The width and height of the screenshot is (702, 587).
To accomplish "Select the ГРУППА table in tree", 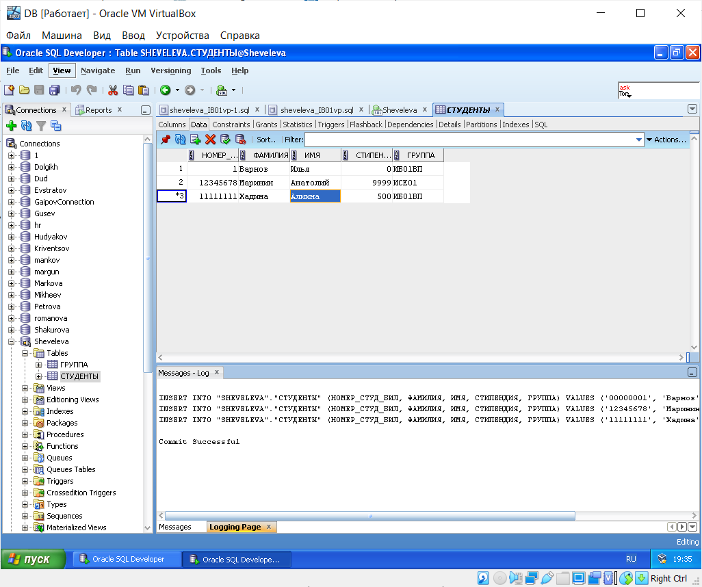I will (x=74, y=365).
